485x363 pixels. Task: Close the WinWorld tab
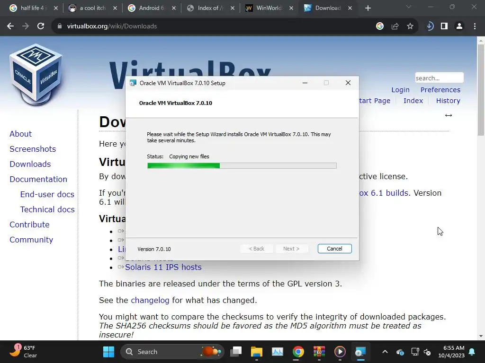click(x=291, y=9)
